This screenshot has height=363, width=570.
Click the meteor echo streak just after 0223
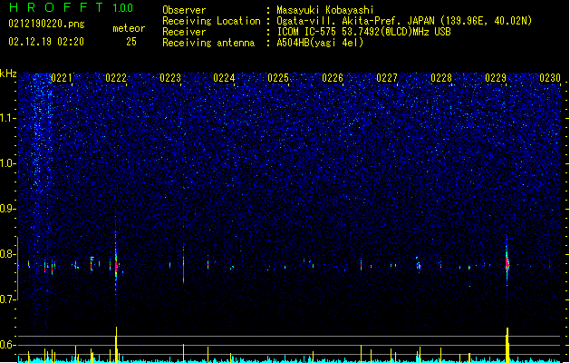[x=184, y=264]
